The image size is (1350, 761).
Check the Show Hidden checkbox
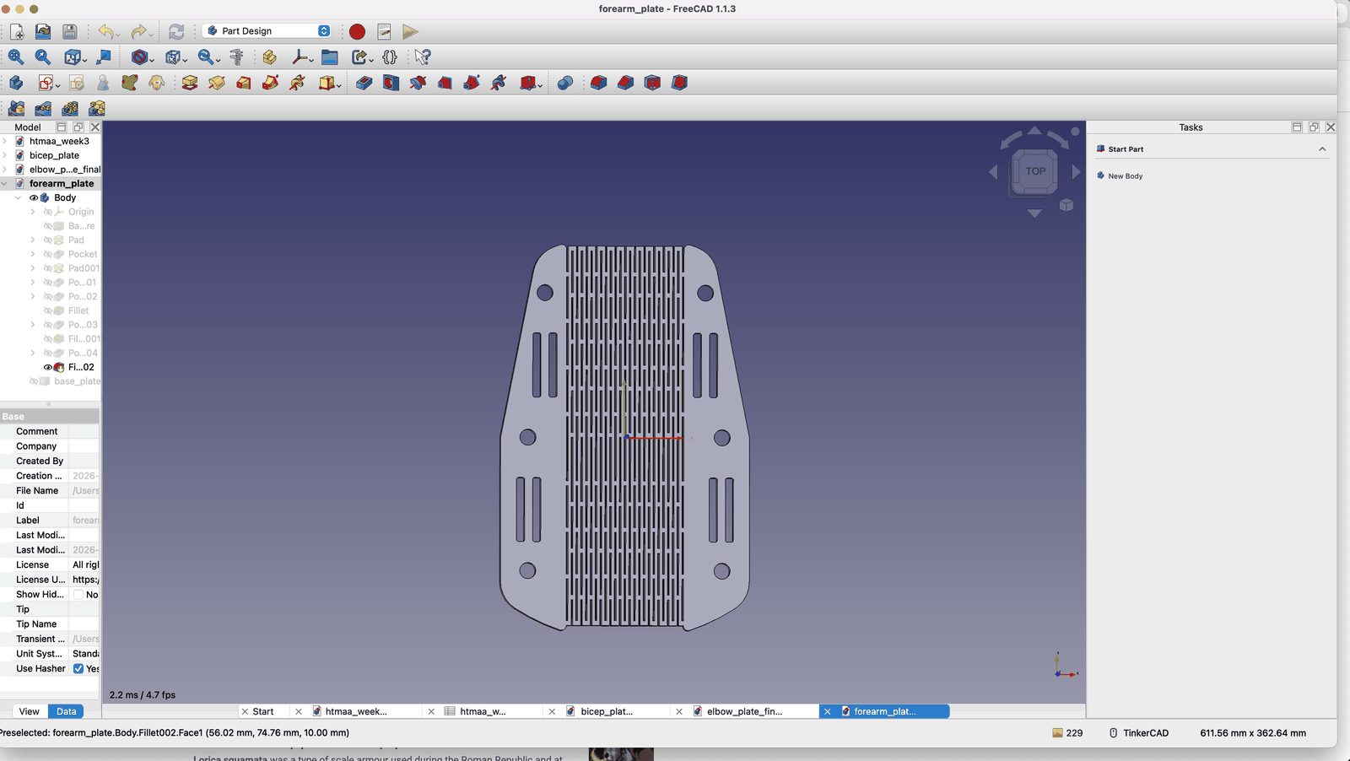click(78, 594)
